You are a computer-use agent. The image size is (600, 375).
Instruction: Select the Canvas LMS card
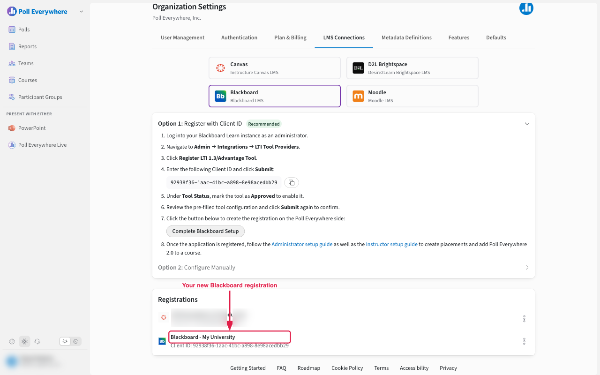tap(275, 68)
